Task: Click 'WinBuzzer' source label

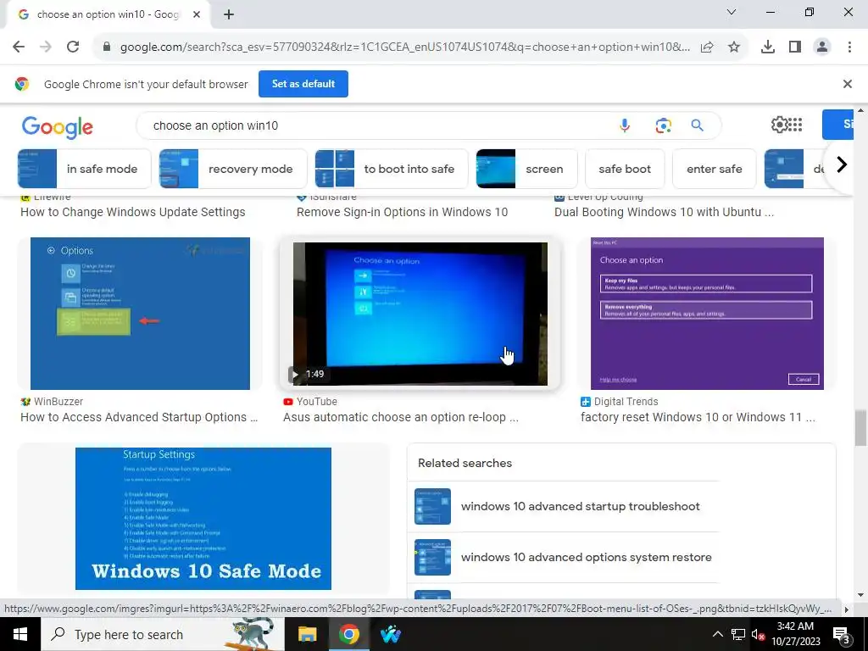Action: pos(58,402)
